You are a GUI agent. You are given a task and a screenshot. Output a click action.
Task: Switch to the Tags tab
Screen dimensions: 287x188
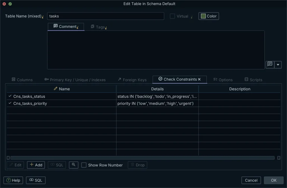99,27
